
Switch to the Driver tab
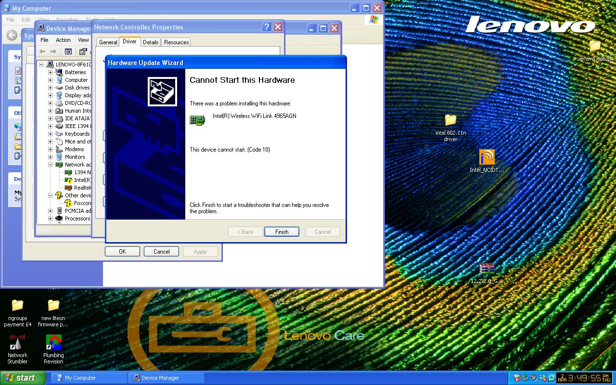click(x=129, y=41)
